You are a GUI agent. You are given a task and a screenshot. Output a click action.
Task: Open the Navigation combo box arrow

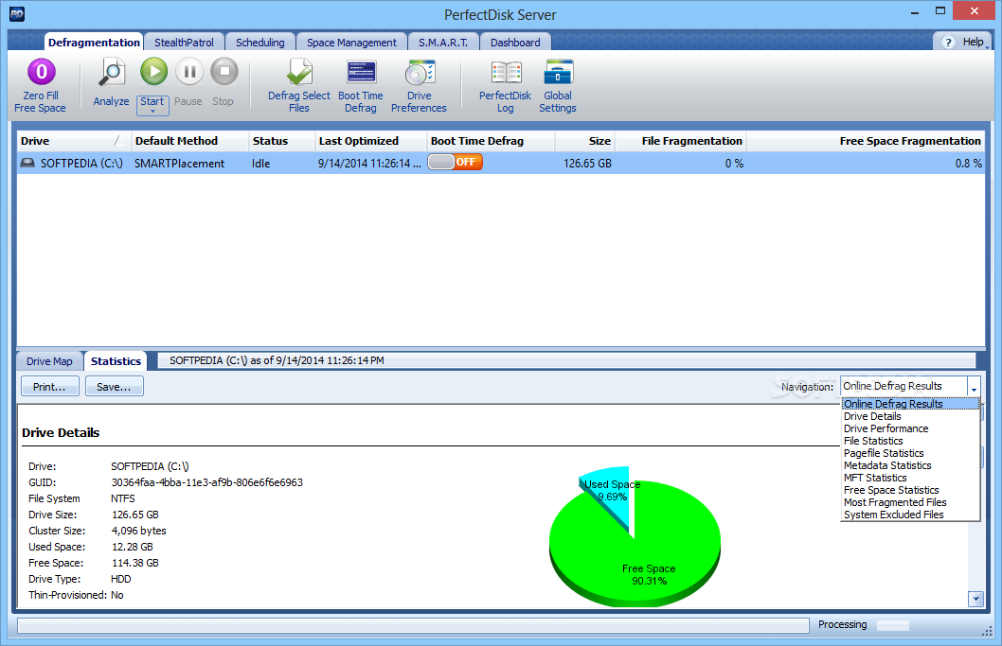point(974,387)
